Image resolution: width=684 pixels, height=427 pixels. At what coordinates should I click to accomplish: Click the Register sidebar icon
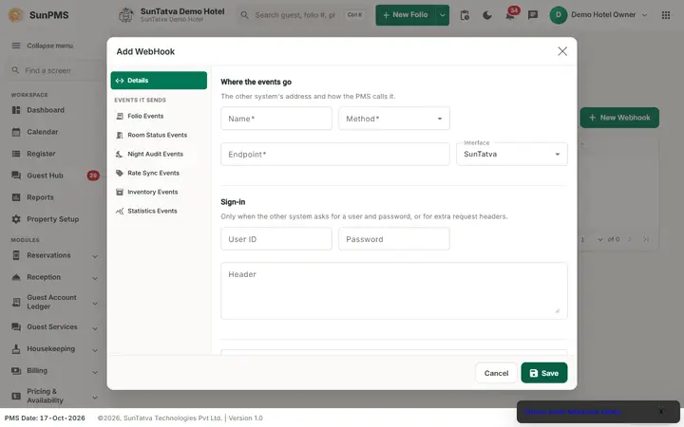[x=16, y=154]
